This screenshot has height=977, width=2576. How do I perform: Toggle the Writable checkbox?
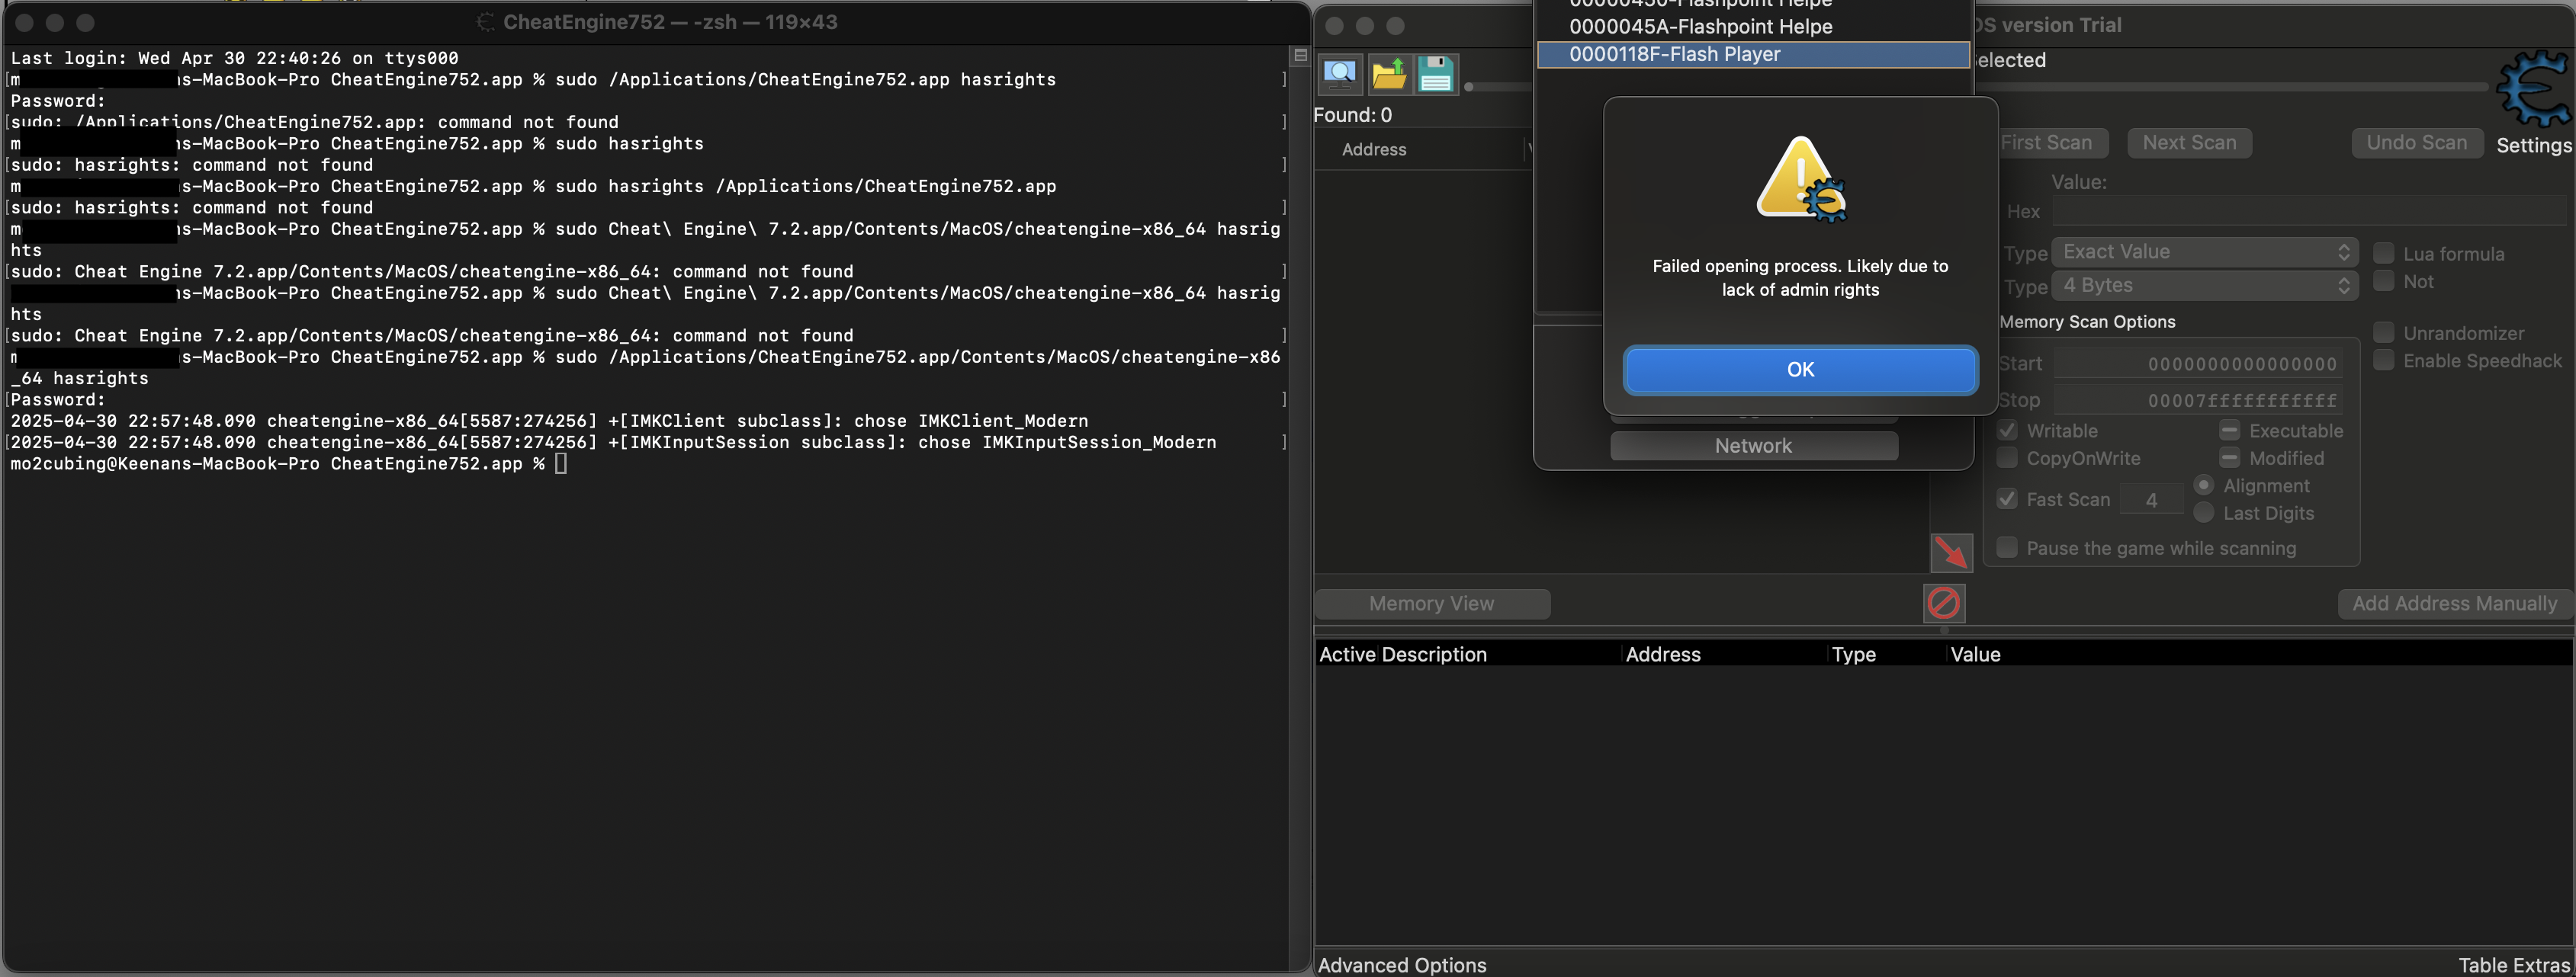(x=2007, y=431)
